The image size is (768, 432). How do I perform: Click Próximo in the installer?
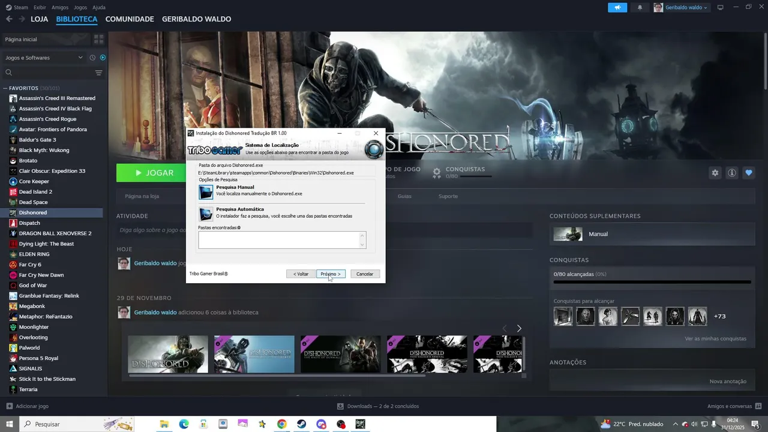point(331,274)
